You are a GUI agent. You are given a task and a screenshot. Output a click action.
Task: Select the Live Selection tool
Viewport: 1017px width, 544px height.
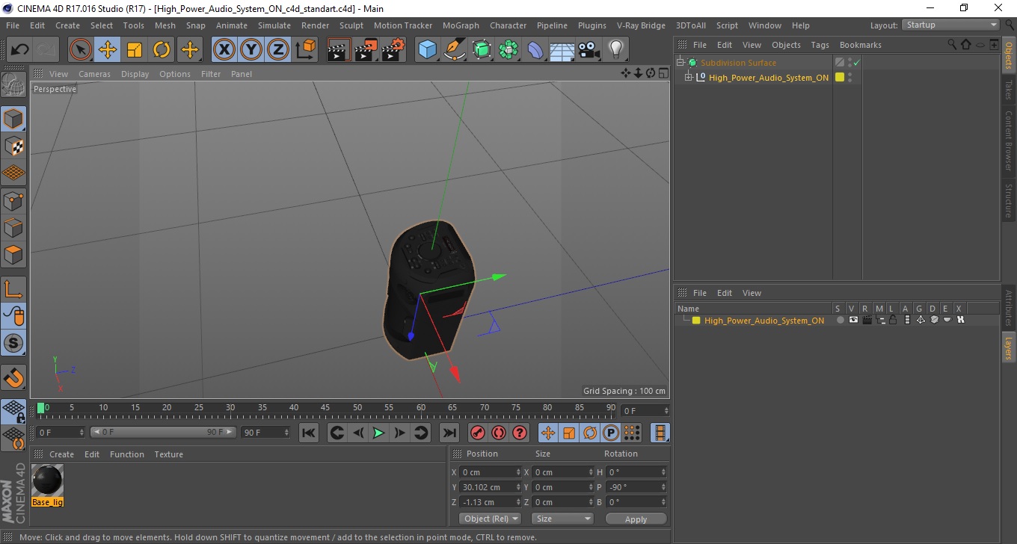tap(81, 50)
